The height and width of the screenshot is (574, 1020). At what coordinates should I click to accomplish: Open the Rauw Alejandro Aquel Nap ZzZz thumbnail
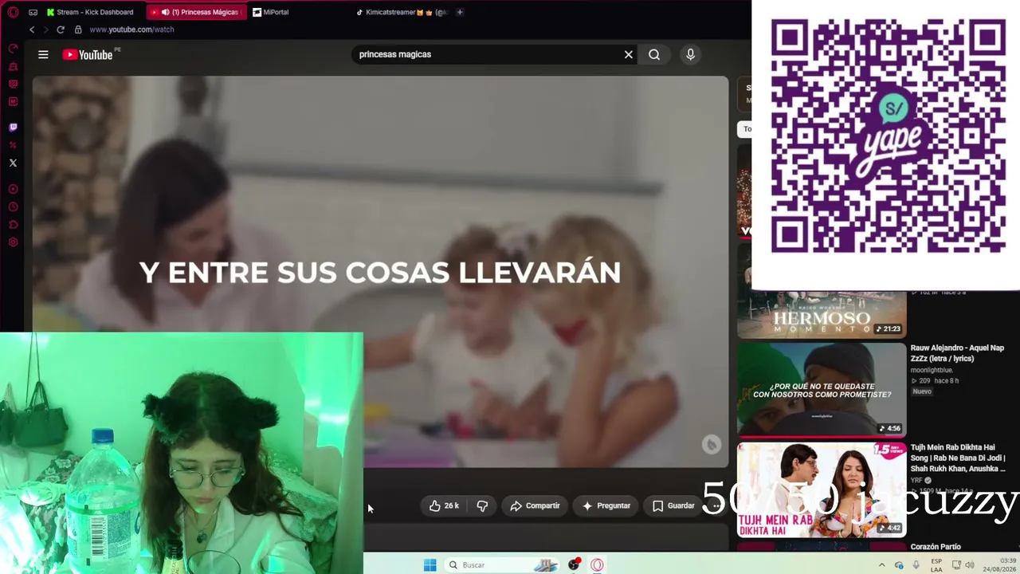(x=822, y=389)
